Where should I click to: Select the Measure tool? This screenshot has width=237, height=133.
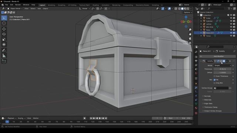pos(4,56)
